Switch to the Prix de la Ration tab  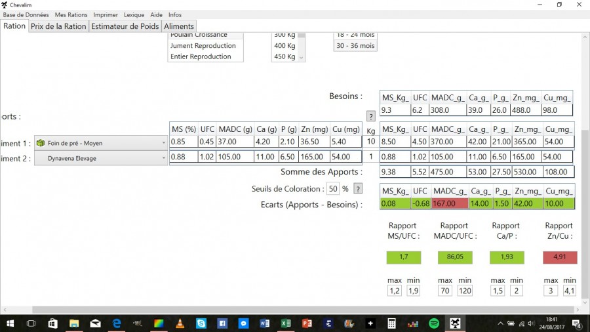(x=58, y=26)
